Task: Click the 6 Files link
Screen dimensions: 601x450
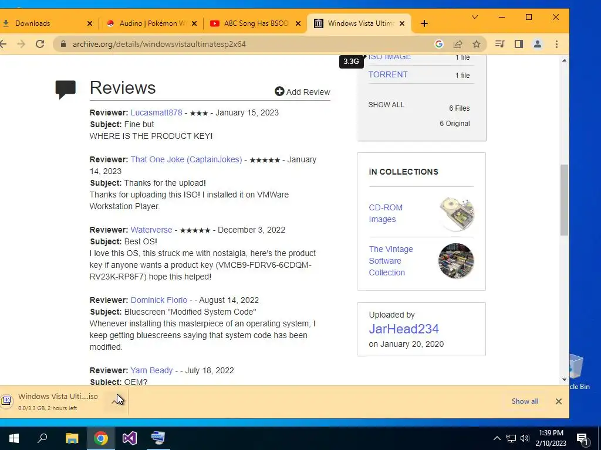Action: [459, 108]
